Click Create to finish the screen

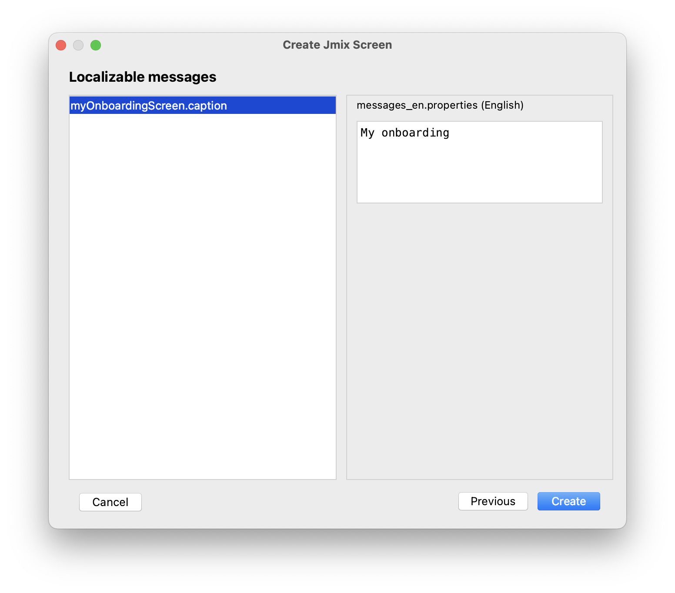[569, 501]
